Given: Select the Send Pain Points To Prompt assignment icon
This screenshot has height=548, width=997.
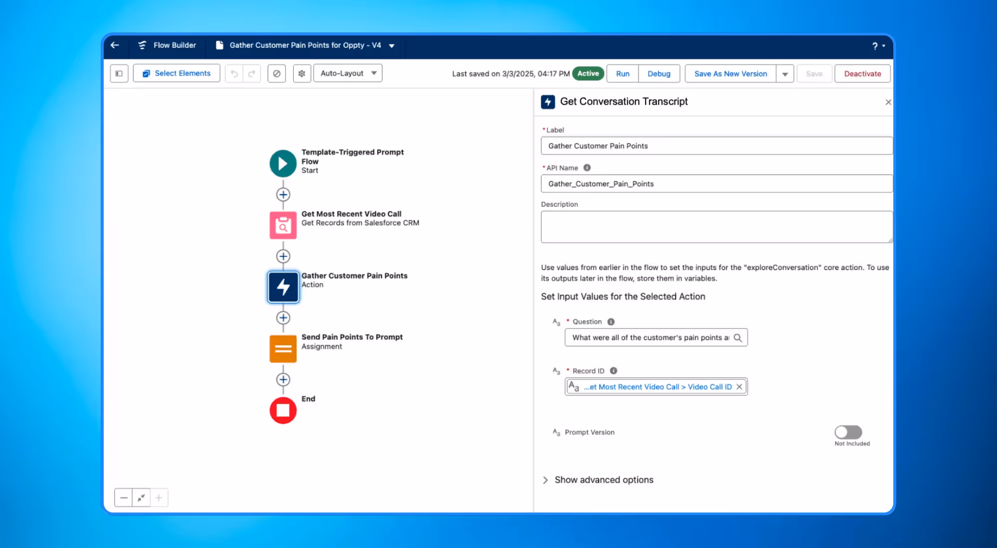Looking at the screenshot, I should click(283, 349).
